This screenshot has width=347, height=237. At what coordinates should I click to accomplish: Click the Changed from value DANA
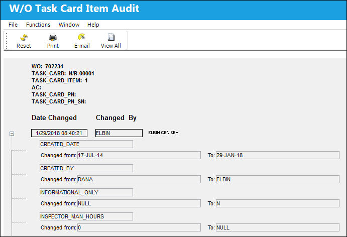[139, 179]
